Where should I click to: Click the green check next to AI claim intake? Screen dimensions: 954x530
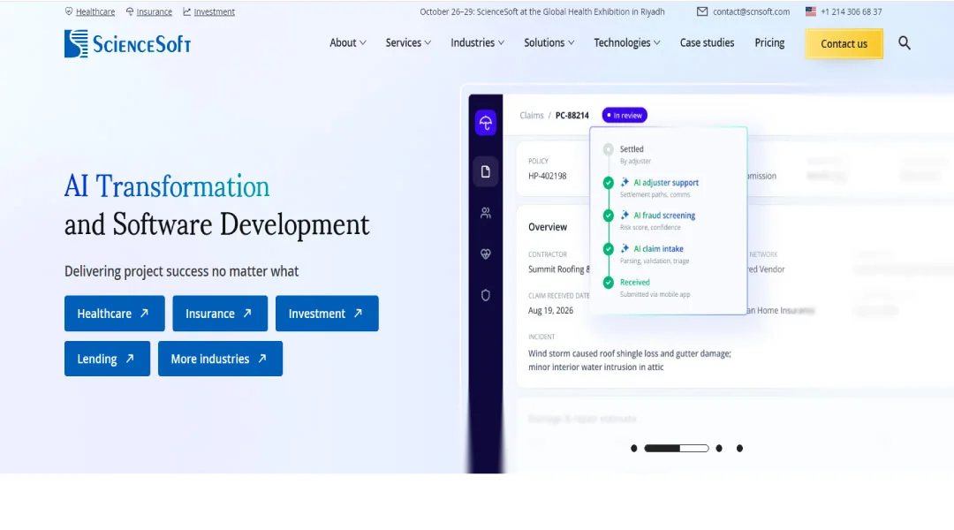[x=608, y=249]
